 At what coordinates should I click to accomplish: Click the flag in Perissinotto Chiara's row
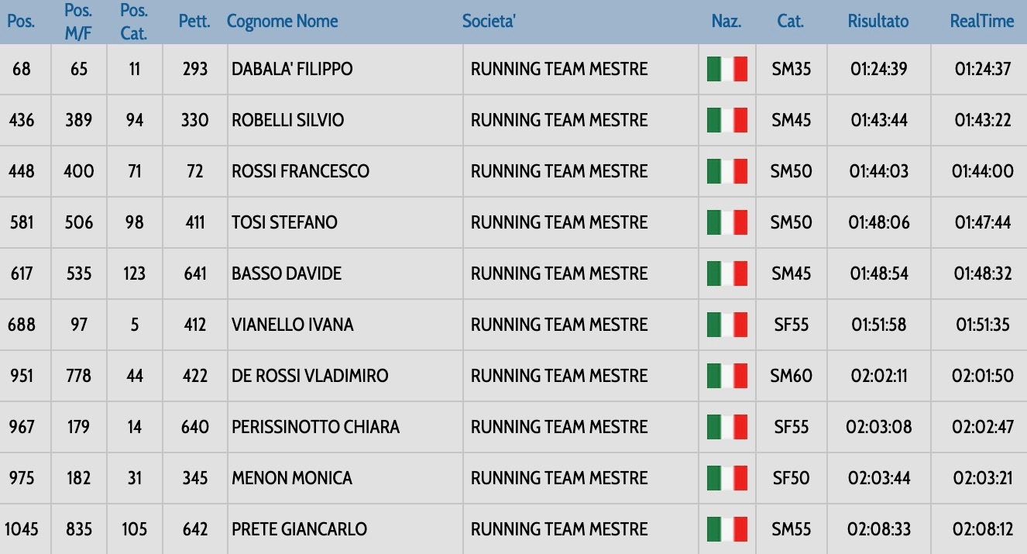click(x=726, y=427)
